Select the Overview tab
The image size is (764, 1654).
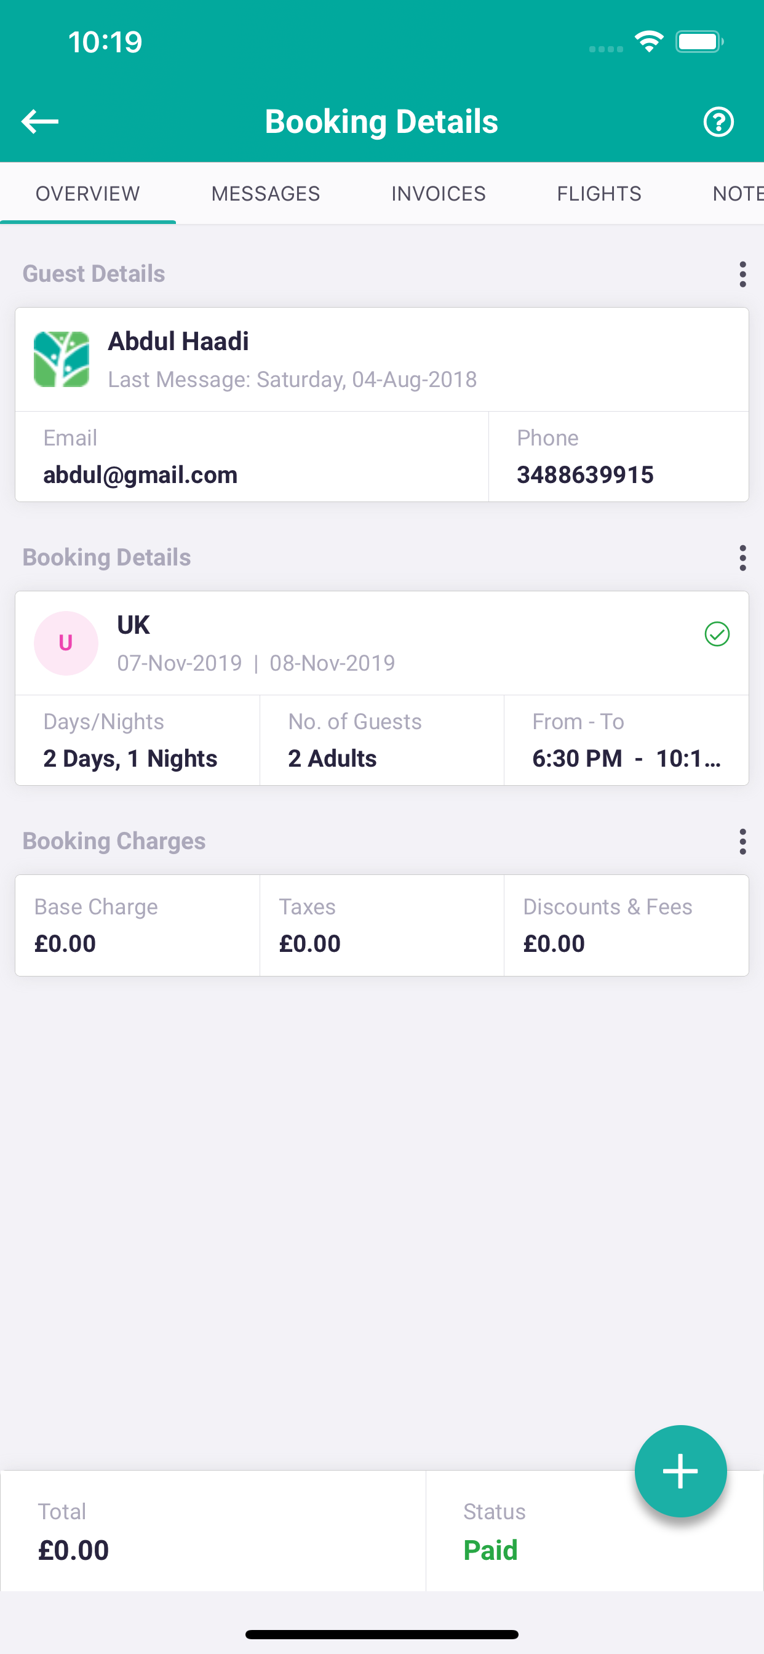click(88, 193)
